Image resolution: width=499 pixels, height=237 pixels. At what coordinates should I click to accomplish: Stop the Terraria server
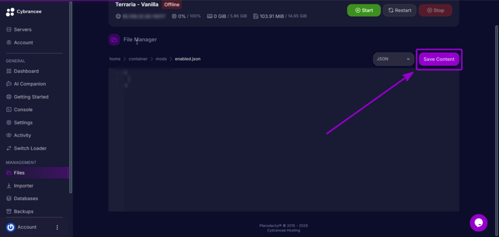tap(435, 10)
